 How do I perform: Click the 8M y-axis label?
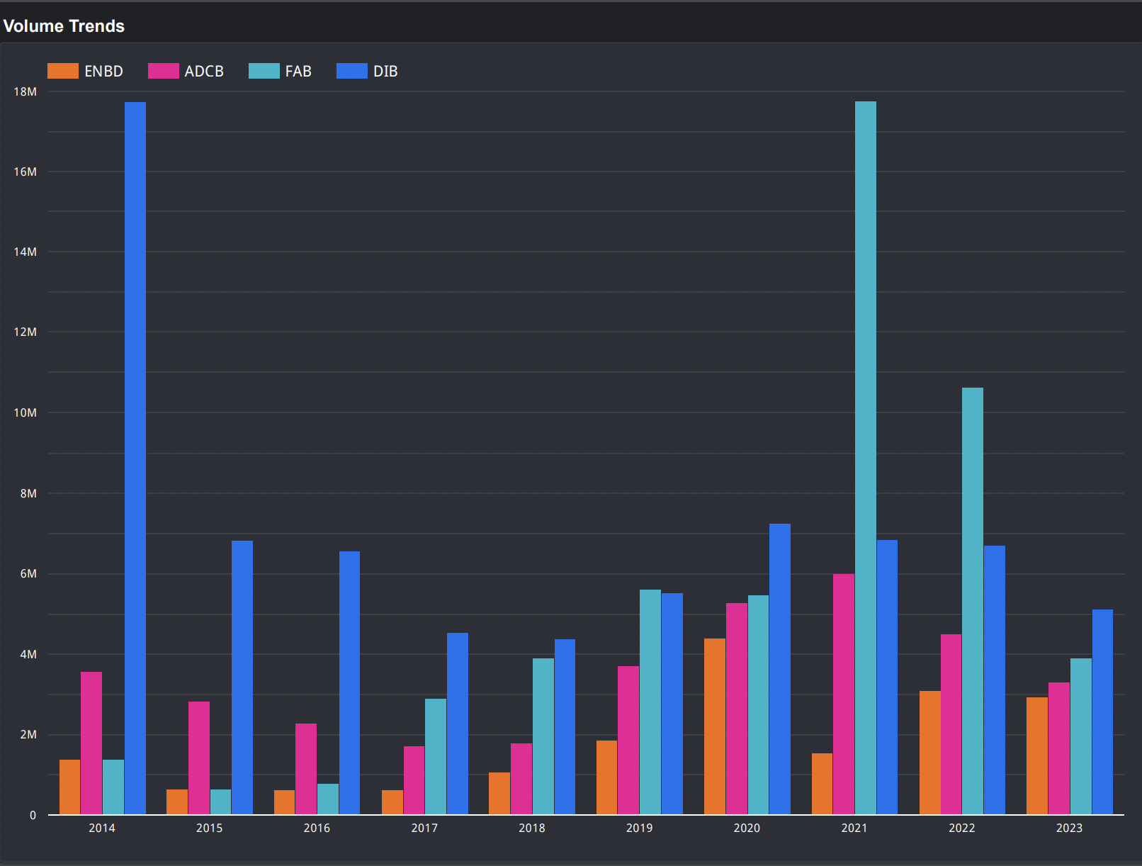pyautogui.click(x=28, y=493)
